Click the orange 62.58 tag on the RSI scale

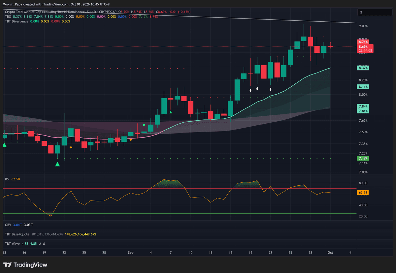363,192
